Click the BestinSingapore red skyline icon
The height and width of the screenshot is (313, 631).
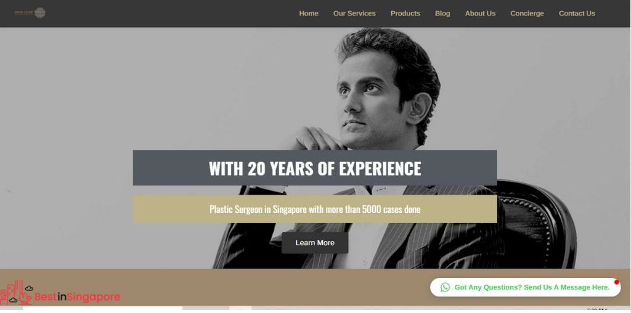coord(16,293)
